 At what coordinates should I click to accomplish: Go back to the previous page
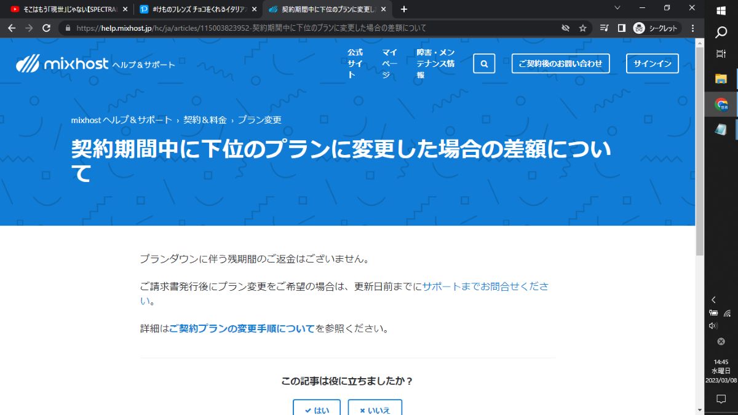click(12, 28)
